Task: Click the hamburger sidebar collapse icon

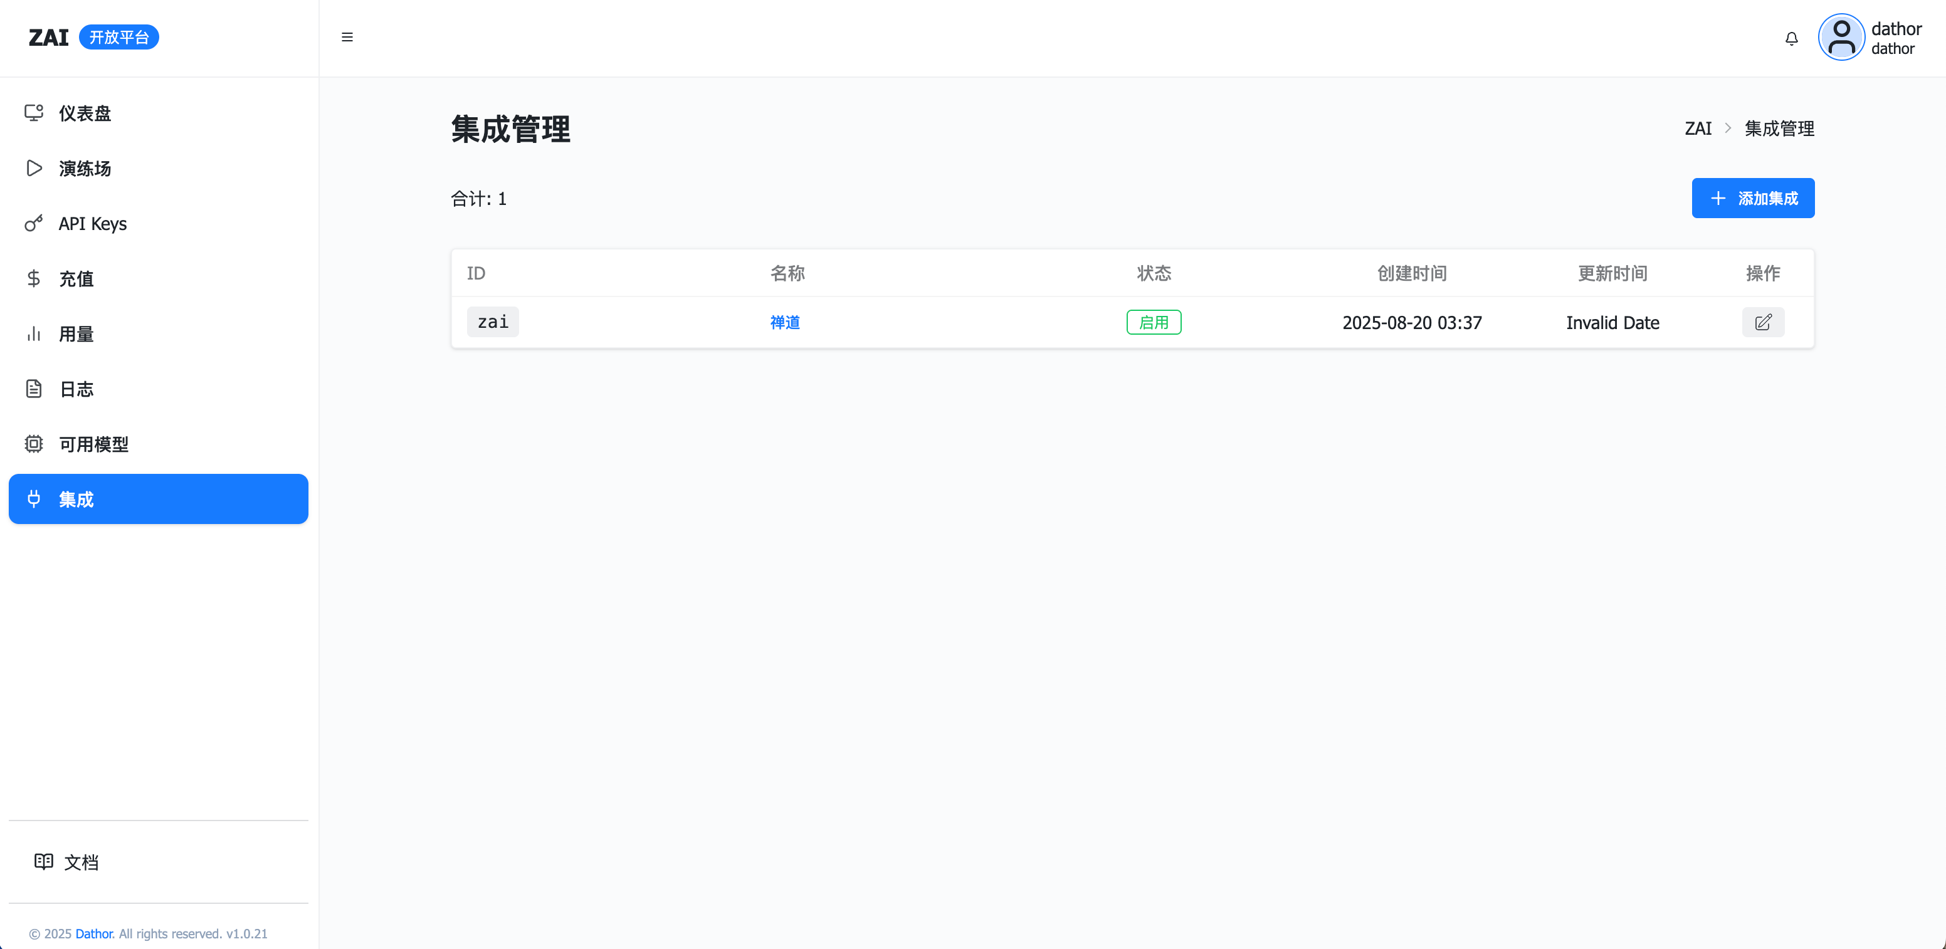Action: pyautogui.click(x=347, y=37)
